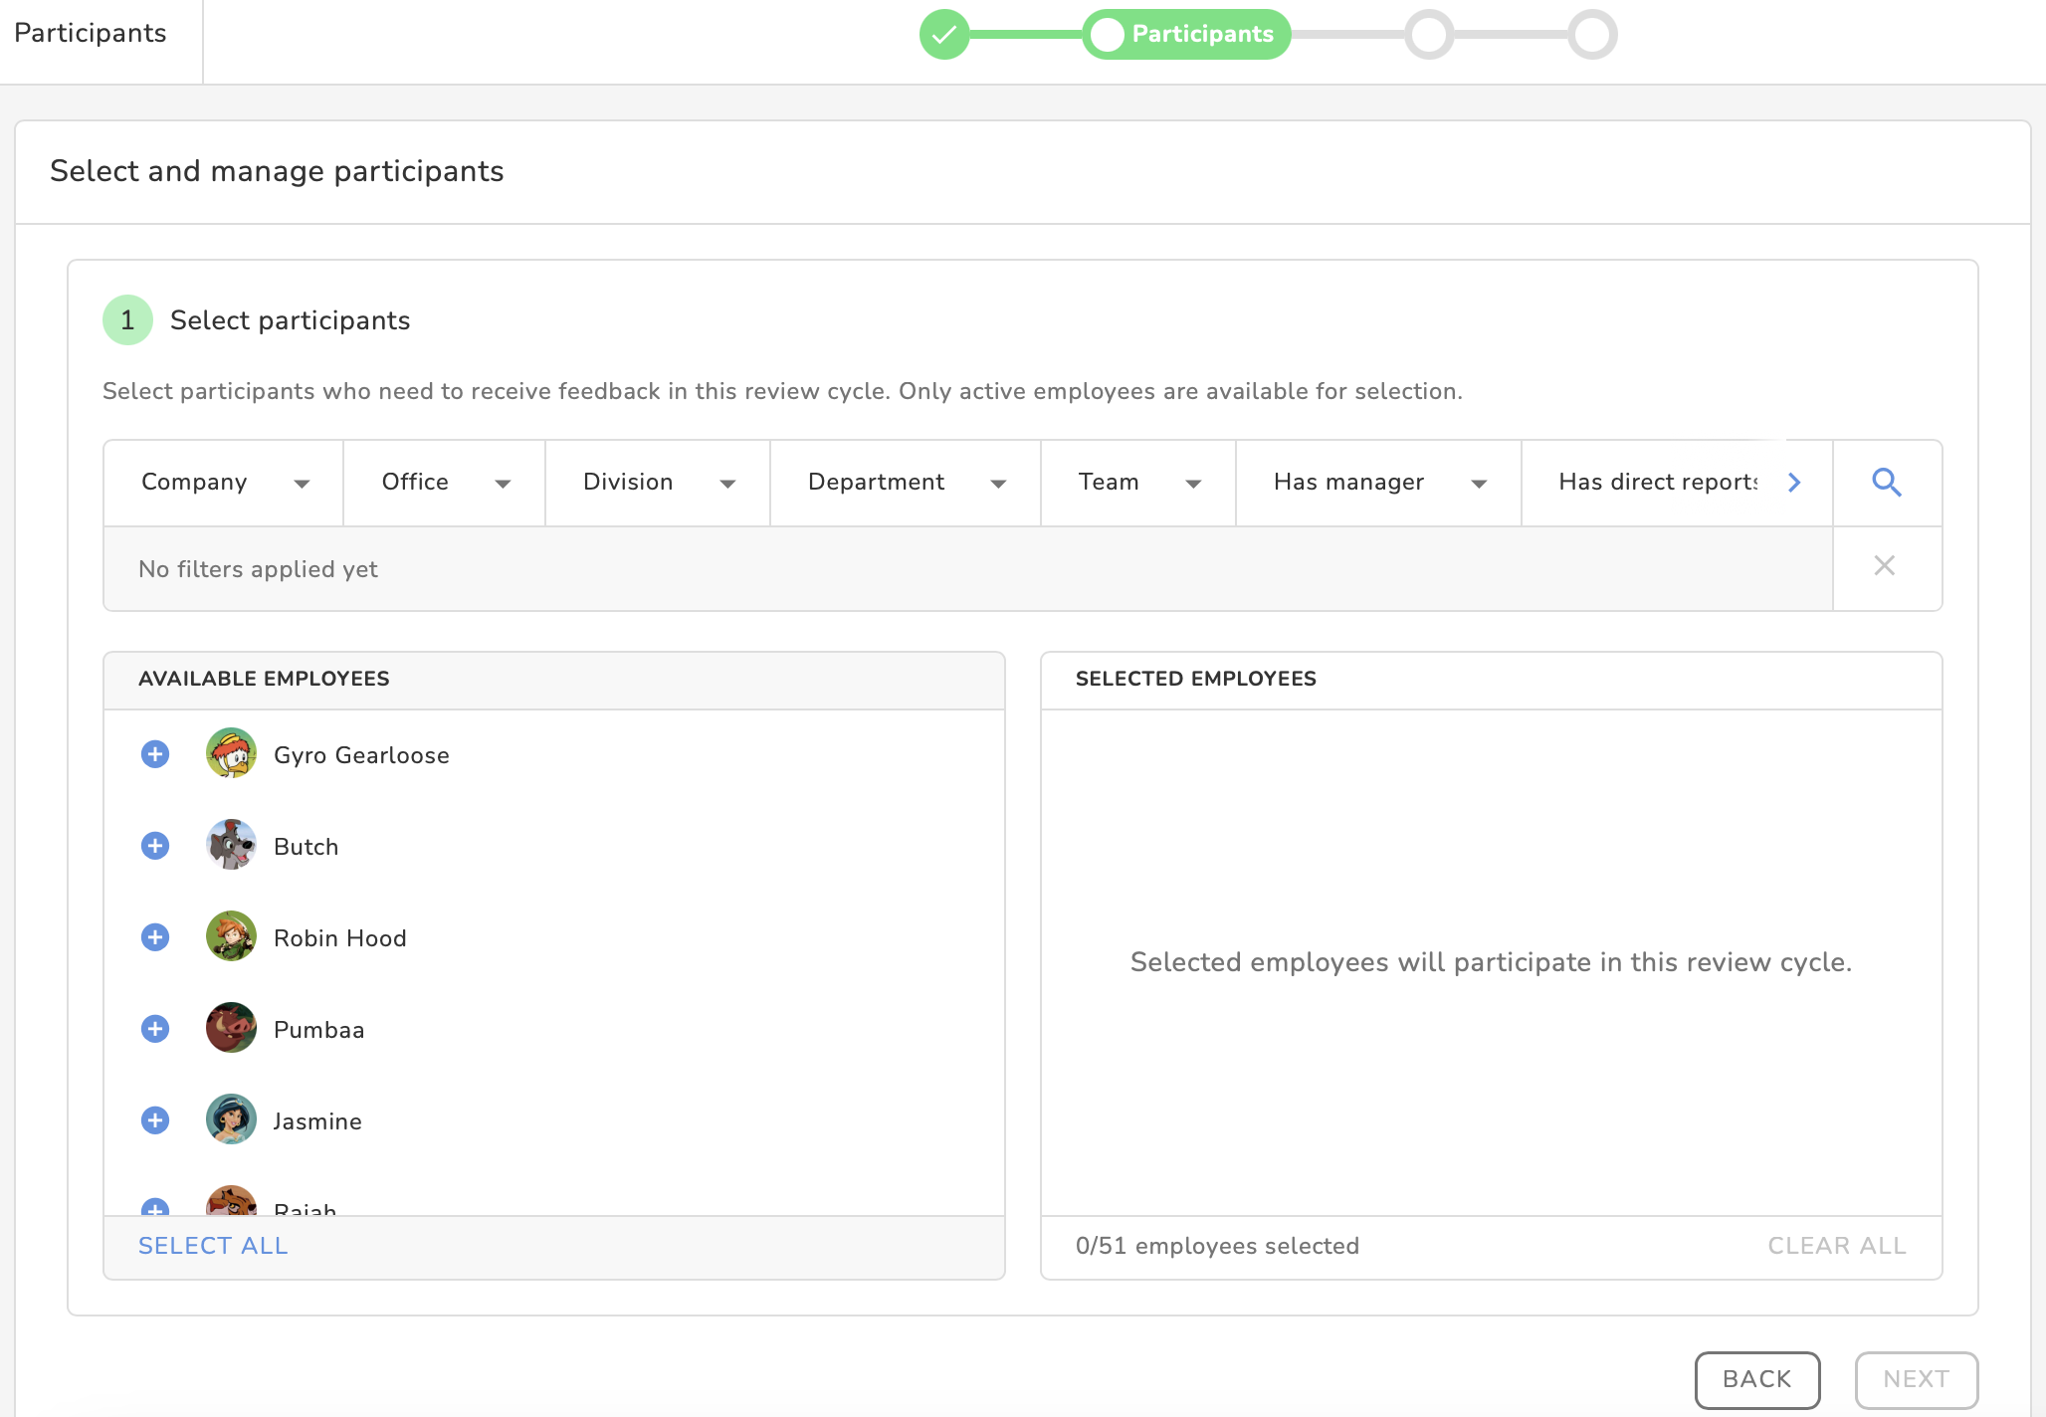Select the Participants step in stepper

[1186, 35]
